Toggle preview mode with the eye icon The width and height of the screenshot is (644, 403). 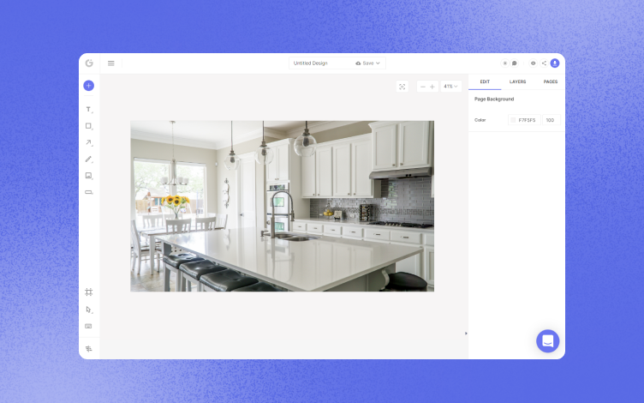point(534,63)
